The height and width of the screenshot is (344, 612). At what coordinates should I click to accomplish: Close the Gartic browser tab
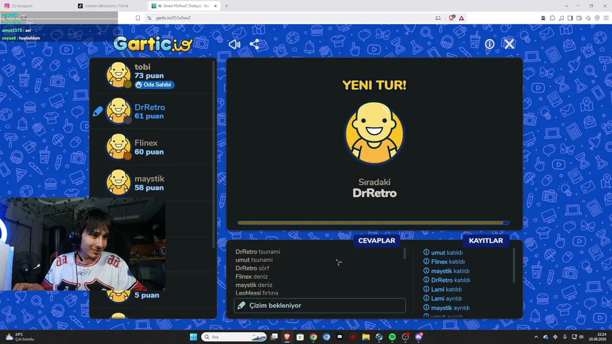pos(216,6)
